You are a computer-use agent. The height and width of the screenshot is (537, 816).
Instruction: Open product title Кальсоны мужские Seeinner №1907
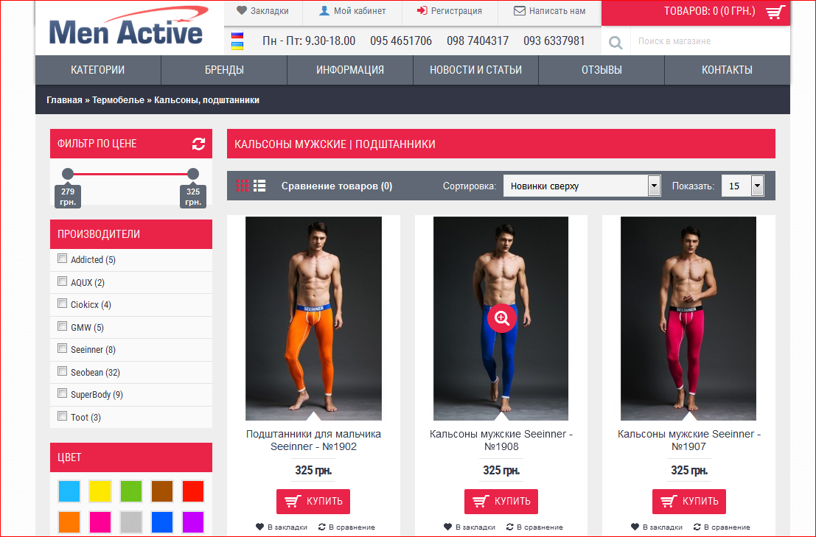coord(689,441)
